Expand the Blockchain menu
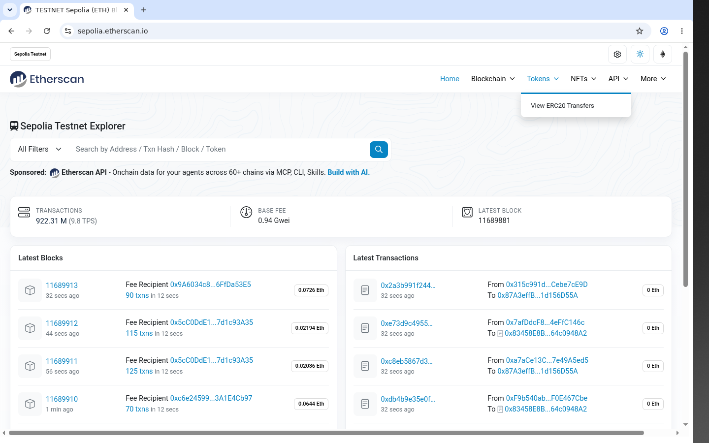 click(x=493, y=79)
